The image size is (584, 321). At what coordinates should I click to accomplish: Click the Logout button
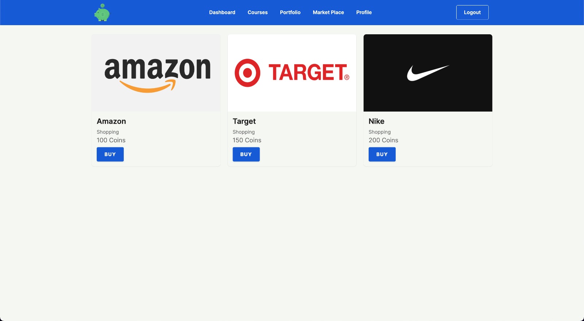(472, 12)
